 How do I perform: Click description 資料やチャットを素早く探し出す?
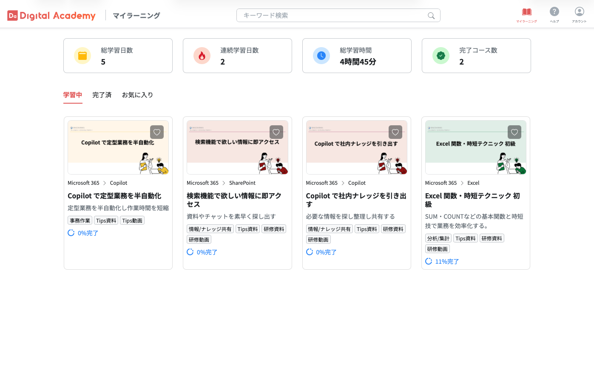231,217
